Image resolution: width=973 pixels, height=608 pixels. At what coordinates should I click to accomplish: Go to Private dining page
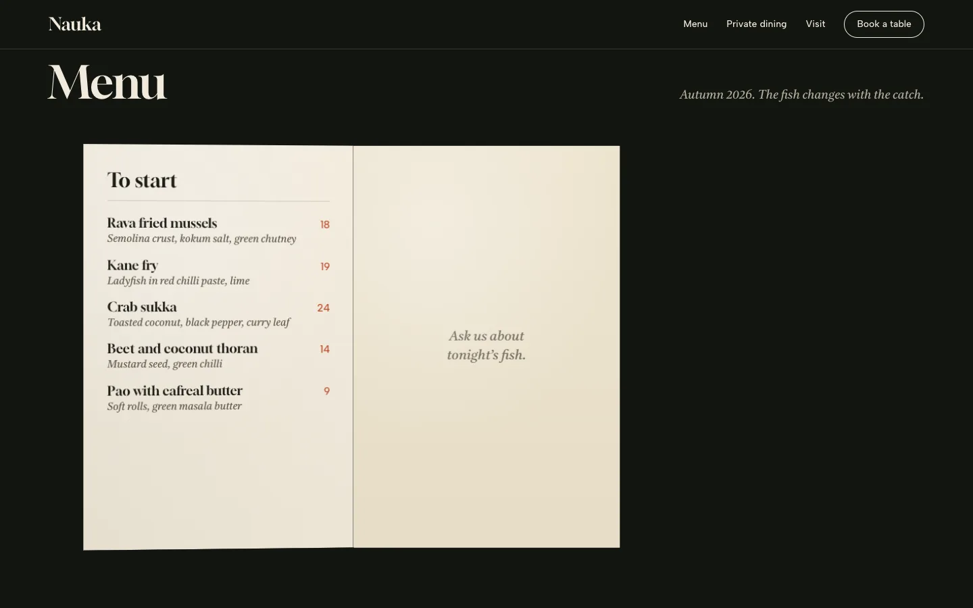point(756,24)
